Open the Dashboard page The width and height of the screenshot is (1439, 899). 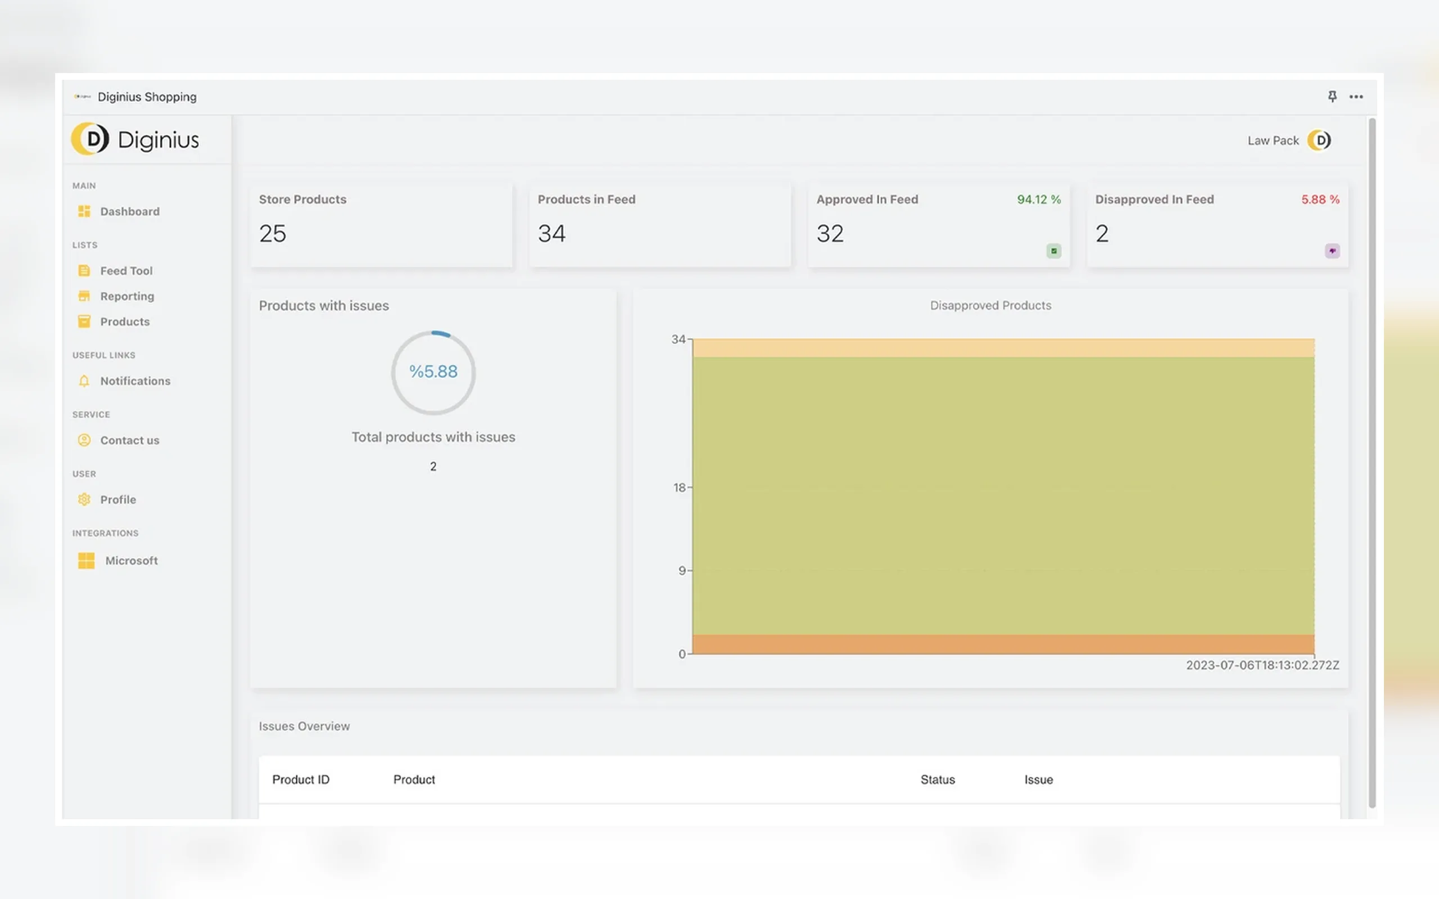[130, 212]
